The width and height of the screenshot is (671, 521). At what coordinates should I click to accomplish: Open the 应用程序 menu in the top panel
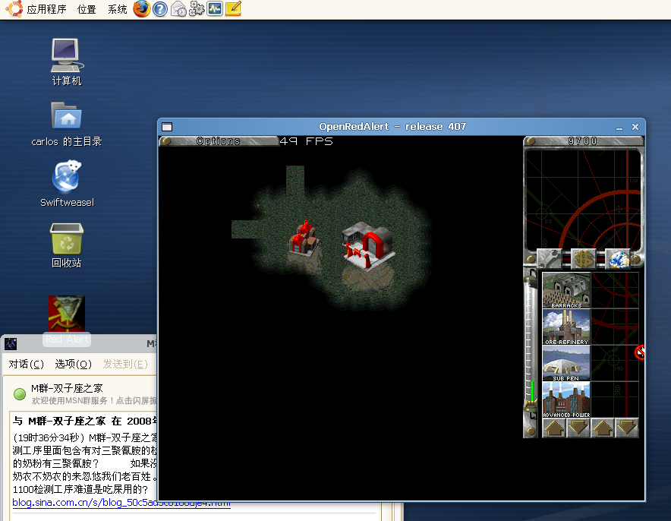46,9
